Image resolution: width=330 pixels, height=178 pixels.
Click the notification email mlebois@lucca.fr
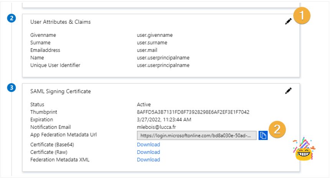click(x=157, y=127)
